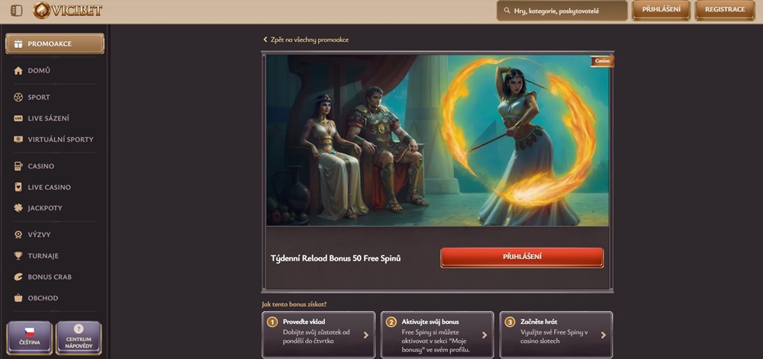763x359 pixels.
Task: Click the Registrace button in the header
Action: click(x=725, y=10)
